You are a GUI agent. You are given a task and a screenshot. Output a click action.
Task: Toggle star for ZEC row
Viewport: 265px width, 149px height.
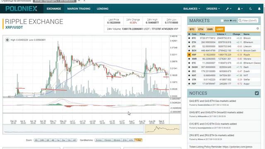coord(189,71)
